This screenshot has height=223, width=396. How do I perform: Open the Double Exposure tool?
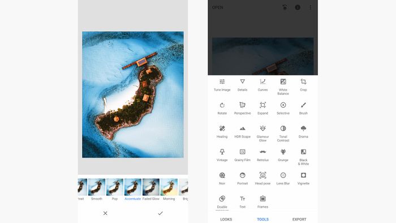(x=222, y=202)
